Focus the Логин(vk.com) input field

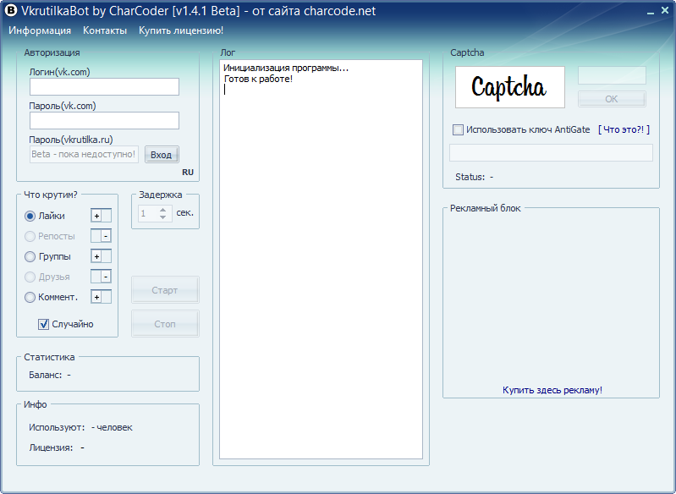point(104,86)
